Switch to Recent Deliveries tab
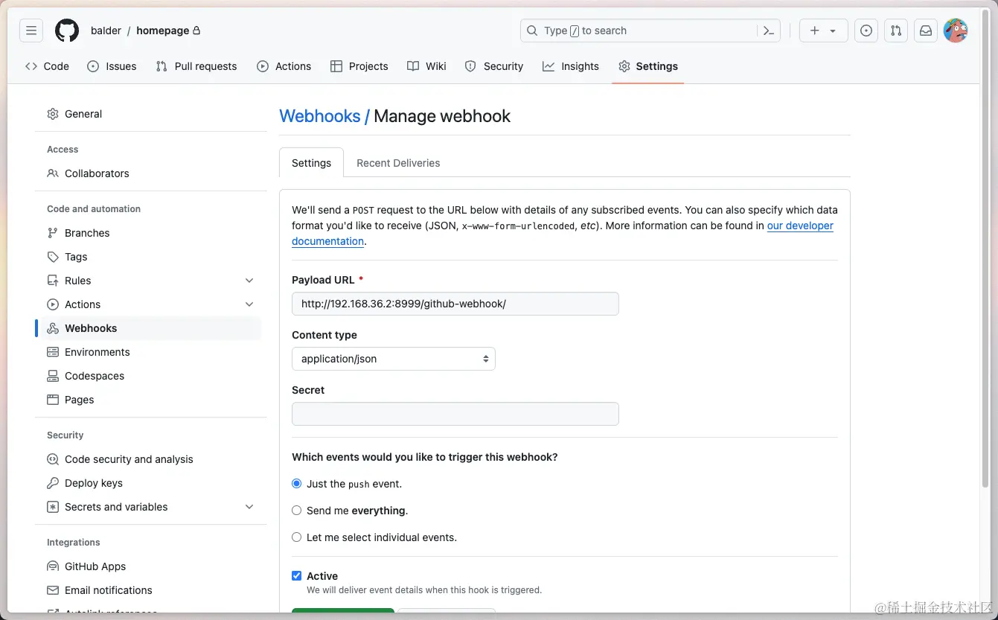The width and height of the screenshot is (998, 620). (x=398, y=163)
